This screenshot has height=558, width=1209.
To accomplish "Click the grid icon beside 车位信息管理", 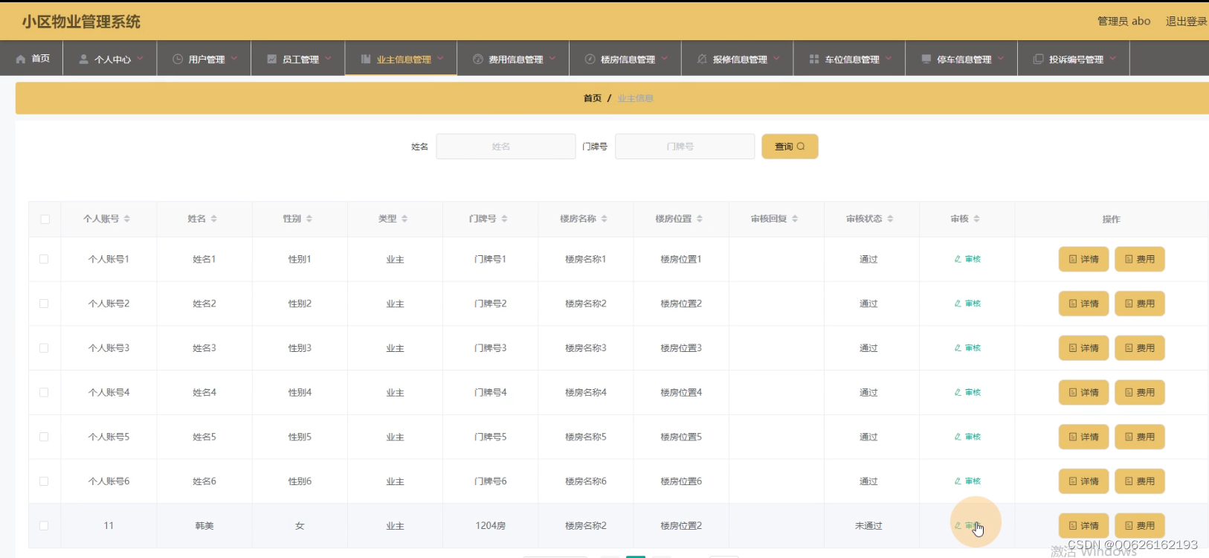I will pyautogui.click(x=814, y=59).
